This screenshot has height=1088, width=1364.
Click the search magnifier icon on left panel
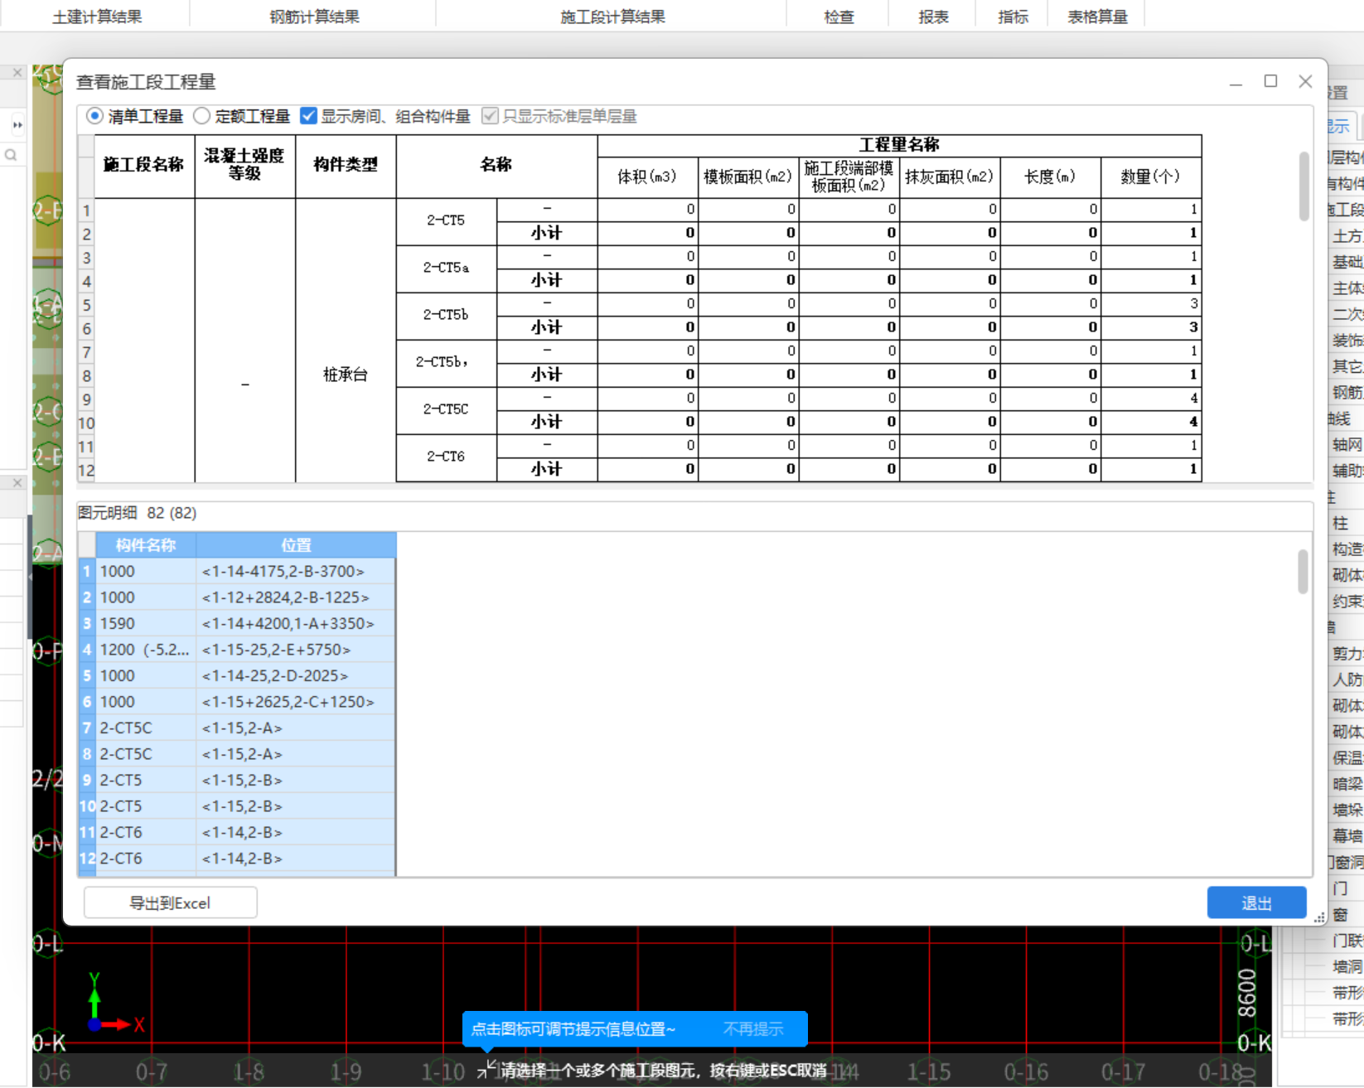point(11,155)
